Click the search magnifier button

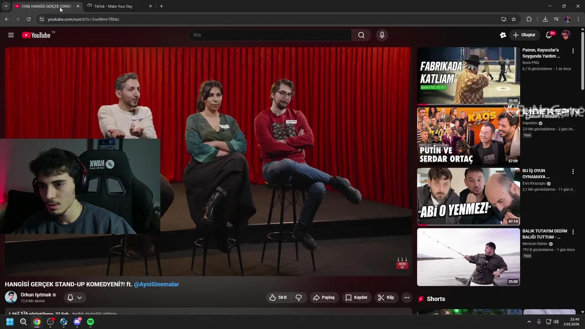tap(362, 35)
